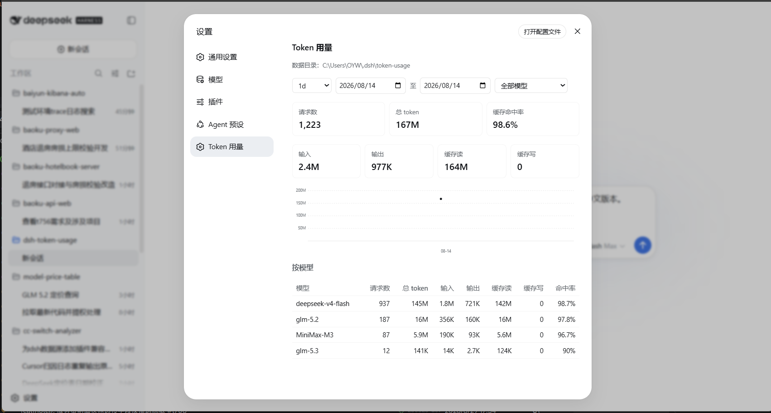This screenshot has height=413, width=771.
Task: Click the database icon beside 模型
Action: (200, 79)
